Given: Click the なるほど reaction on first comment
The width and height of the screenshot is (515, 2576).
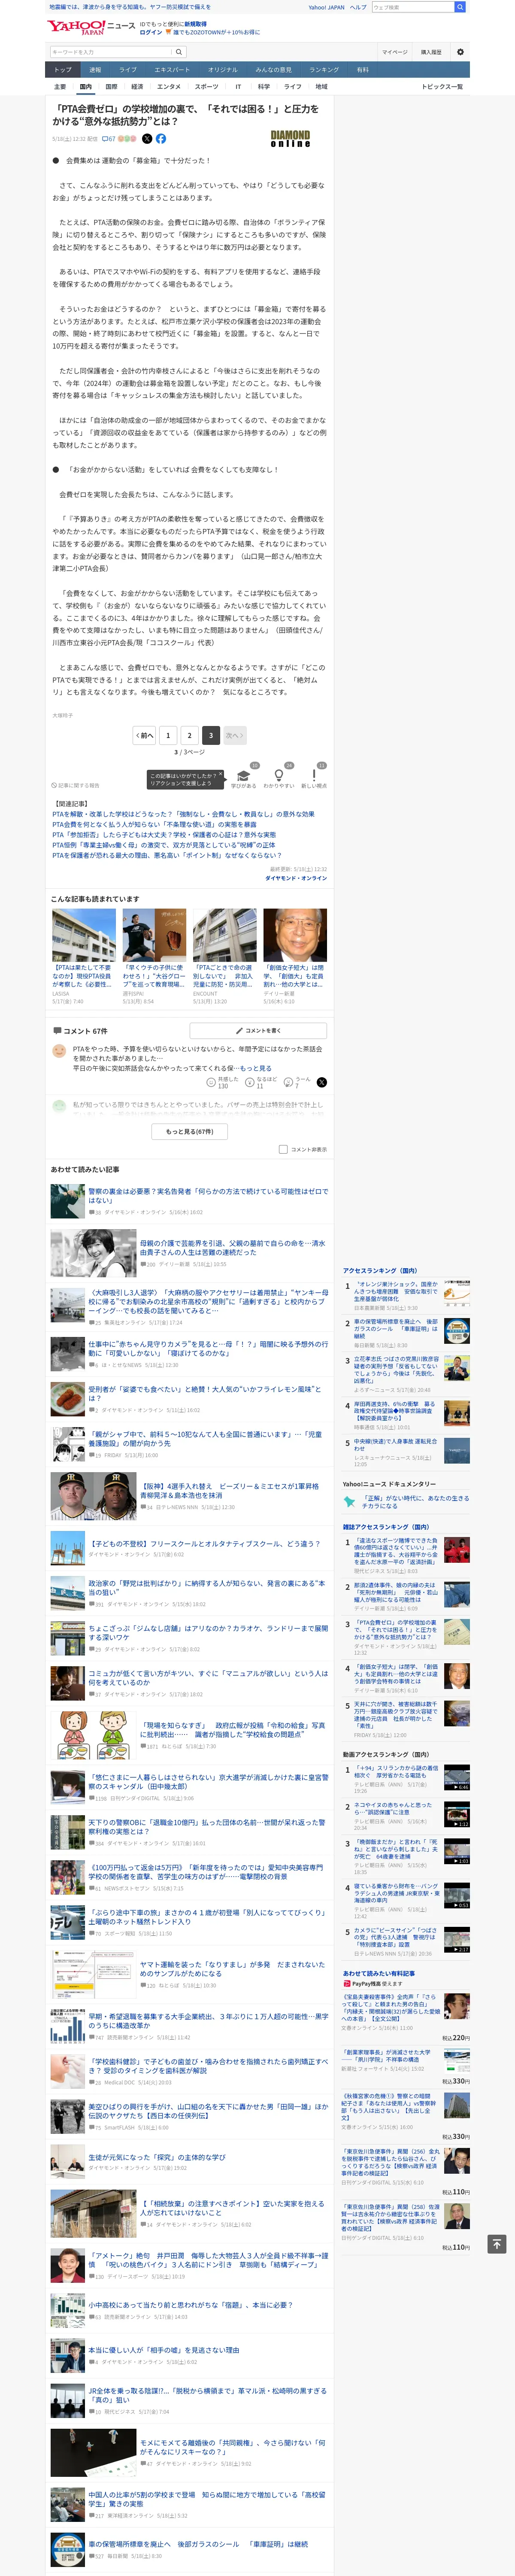Looking at the screenshot, I should click(x=262, y=1082).
